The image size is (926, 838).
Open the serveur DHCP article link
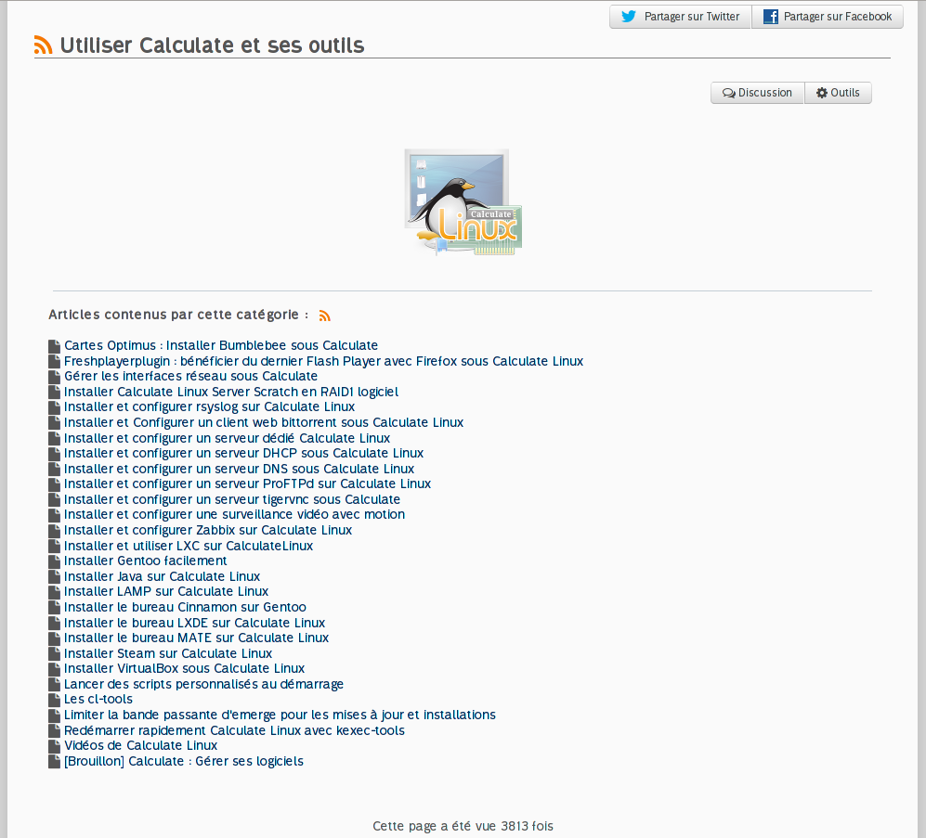[244, 453]
